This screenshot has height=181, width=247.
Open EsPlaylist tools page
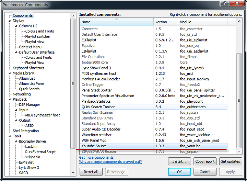click(26, 162)
